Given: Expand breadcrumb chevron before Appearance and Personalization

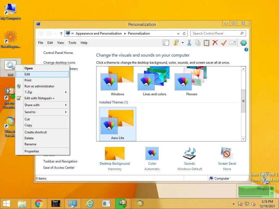Looking at the screenshot, I should pos(72,33).
